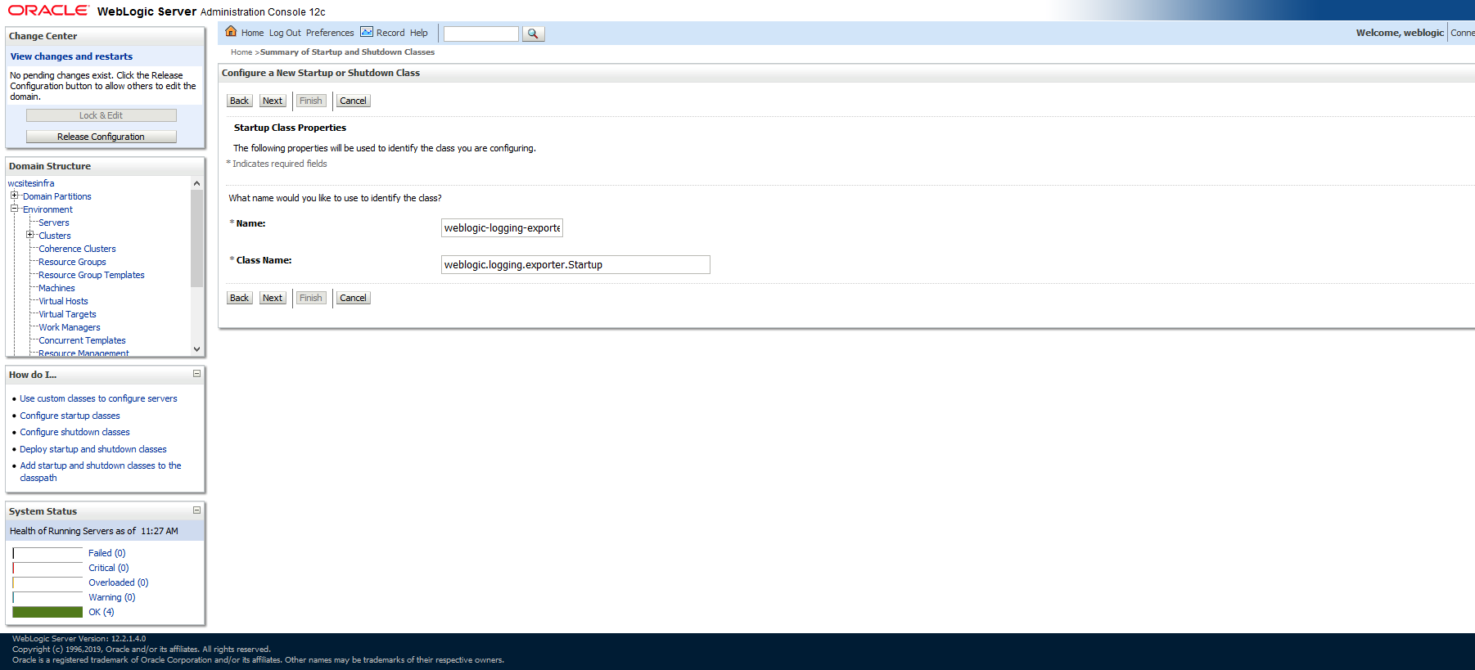This screenshot has width=1475, height=670.
Task: Click the Release Configuration button
Action: click(x=101, y=137)
